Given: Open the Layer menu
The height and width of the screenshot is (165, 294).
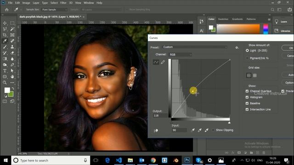Looking at the screenshot, I should coord(36,3).
